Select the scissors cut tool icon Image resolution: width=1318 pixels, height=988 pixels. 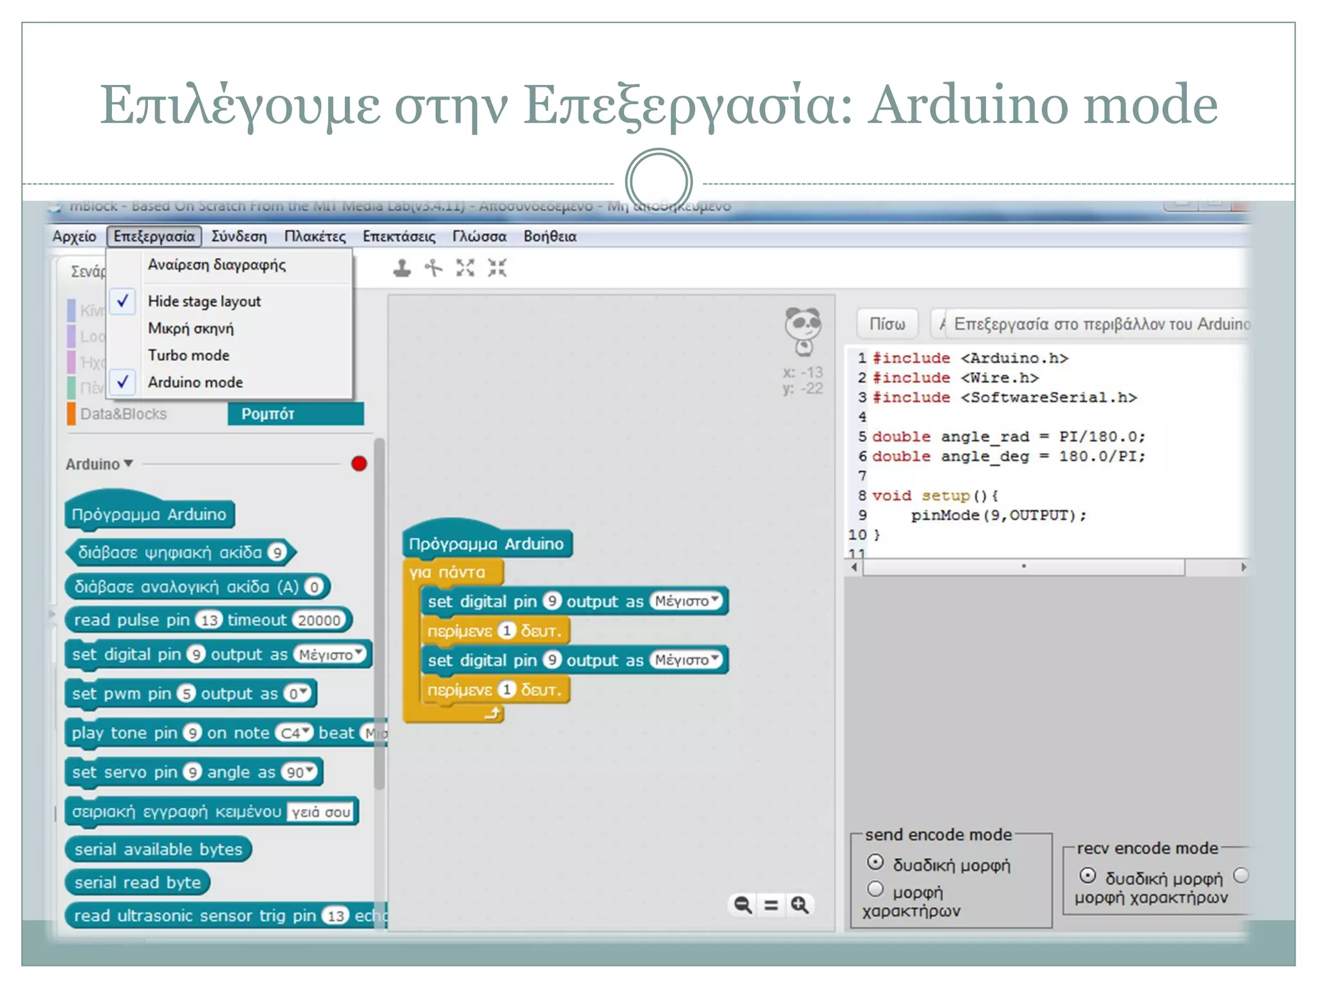pos(434,268)
